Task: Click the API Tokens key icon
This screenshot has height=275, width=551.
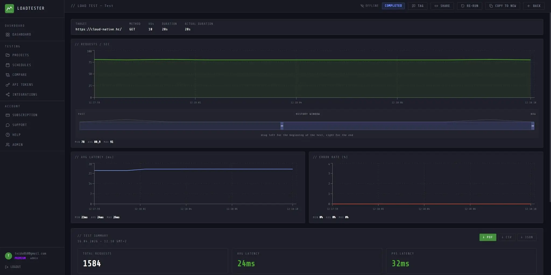Action: [x=8, y=85]
